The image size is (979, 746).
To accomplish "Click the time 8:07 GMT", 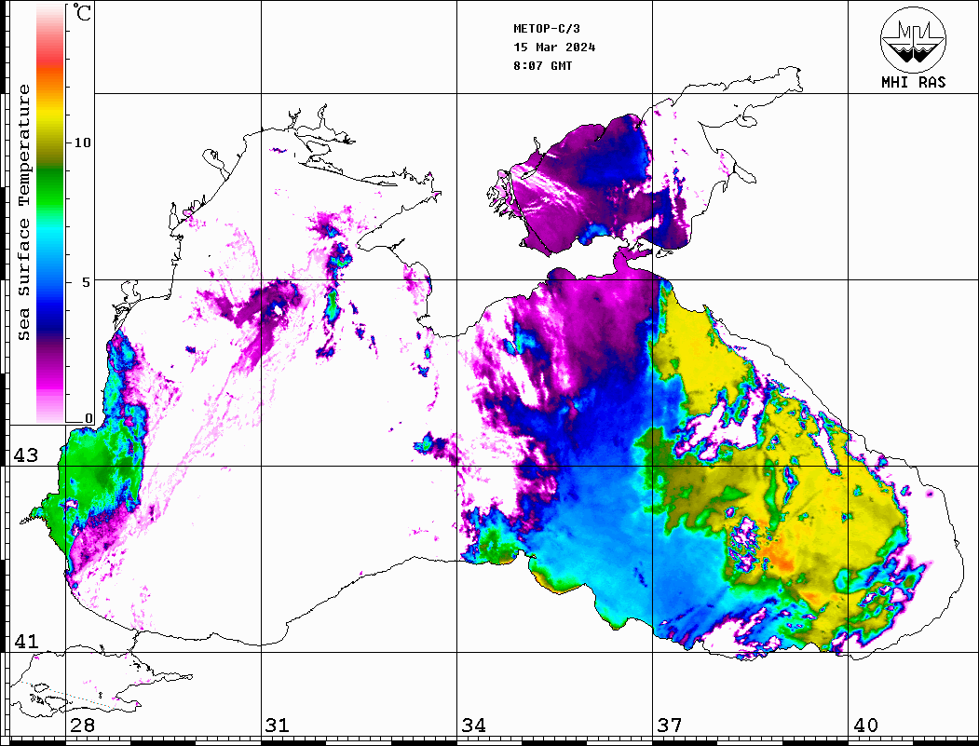I will click(543, 66).
